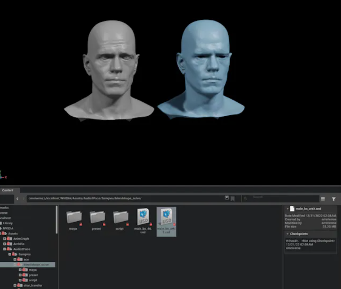Viewport: 341px width, 289px height.
Task: Open the maya folder thumbnail
Action: [74, 217]
